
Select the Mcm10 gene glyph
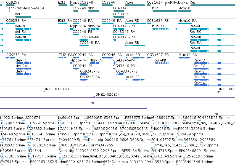pyautogui.click(x=185, y=11)
